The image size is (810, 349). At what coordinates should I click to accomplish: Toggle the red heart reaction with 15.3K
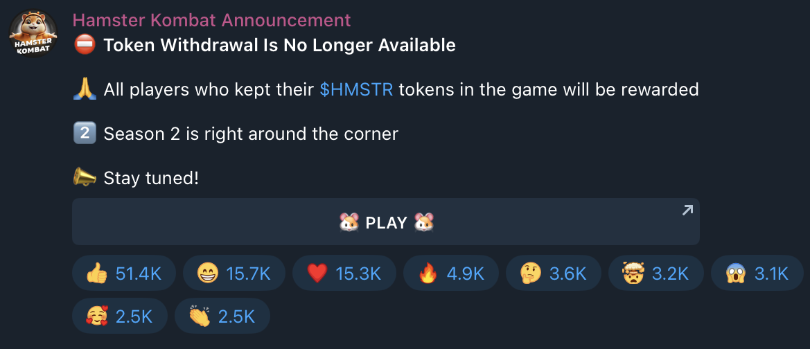click(x=344, y=273)
